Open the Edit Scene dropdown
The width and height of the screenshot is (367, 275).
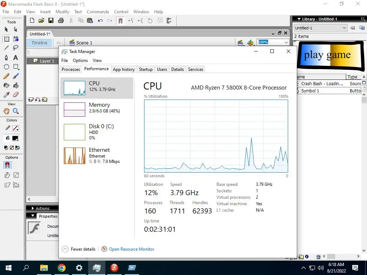(x=240, y=43)
